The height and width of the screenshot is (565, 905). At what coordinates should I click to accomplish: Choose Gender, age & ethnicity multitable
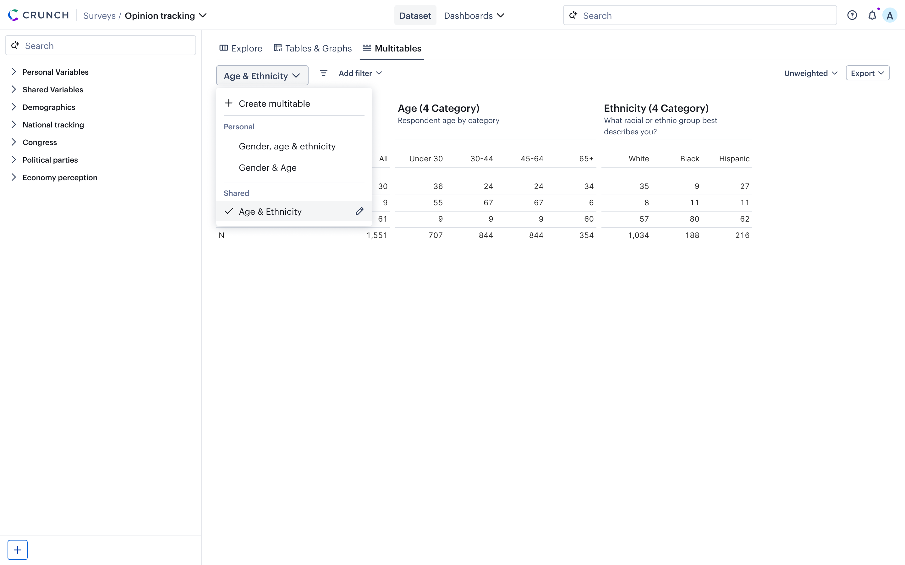coord(287,147)
